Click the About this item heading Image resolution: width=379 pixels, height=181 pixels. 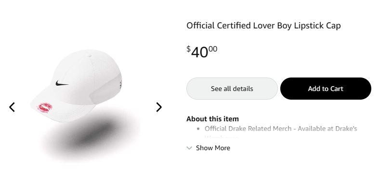pyautogui.click(x=212, y=119)
